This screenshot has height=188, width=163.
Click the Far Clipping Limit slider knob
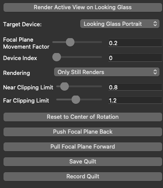(x=76, y=99)
